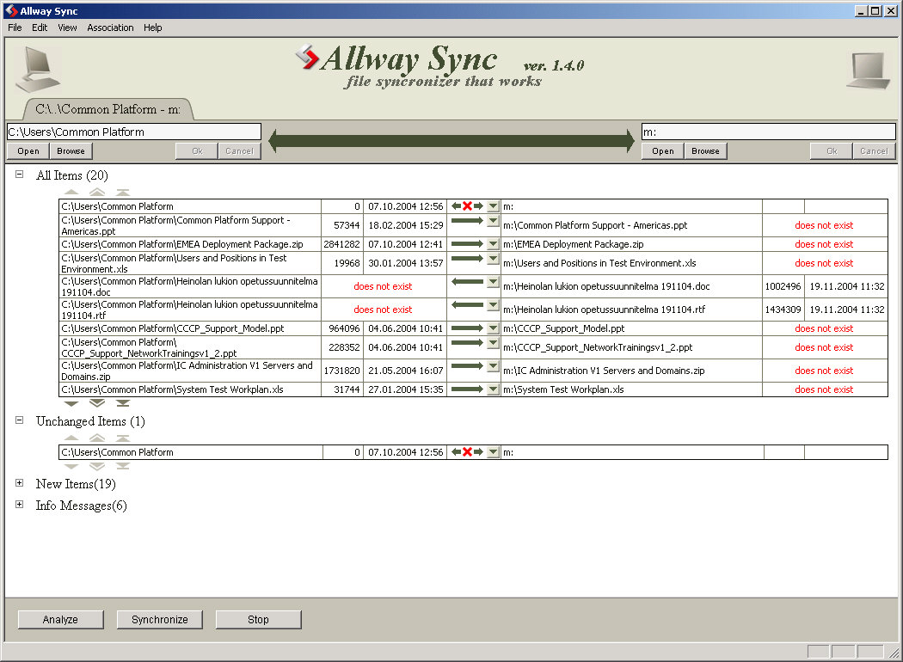Select the C:\..\Common Platform - m: tab
The image size is (903, 662).
[107, 109]
